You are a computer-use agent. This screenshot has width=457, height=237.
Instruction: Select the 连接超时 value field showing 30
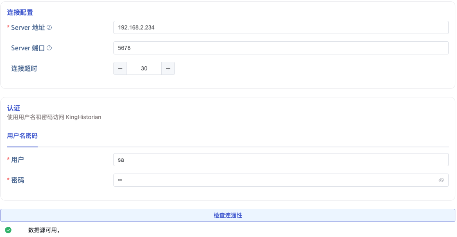(144, 68)
